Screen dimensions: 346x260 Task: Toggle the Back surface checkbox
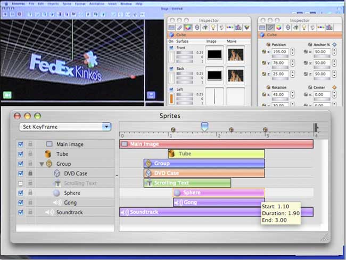(x=171, y=69)
